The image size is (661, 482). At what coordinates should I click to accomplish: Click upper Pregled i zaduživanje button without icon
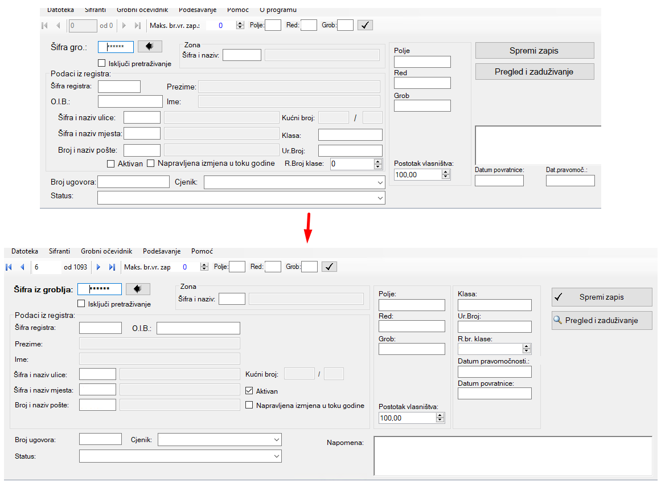(x=534, y=72)
